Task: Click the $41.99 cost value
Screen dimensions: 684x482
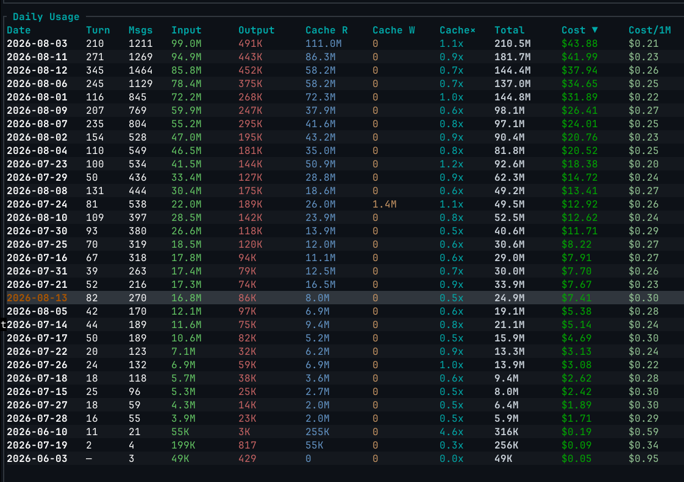Action: 579,57
